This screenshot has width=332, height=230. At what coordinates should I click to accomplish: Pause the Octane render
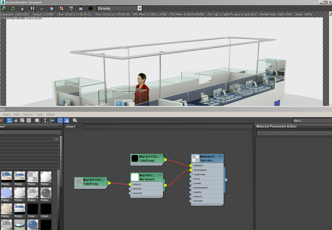click(x=32, y=8)
